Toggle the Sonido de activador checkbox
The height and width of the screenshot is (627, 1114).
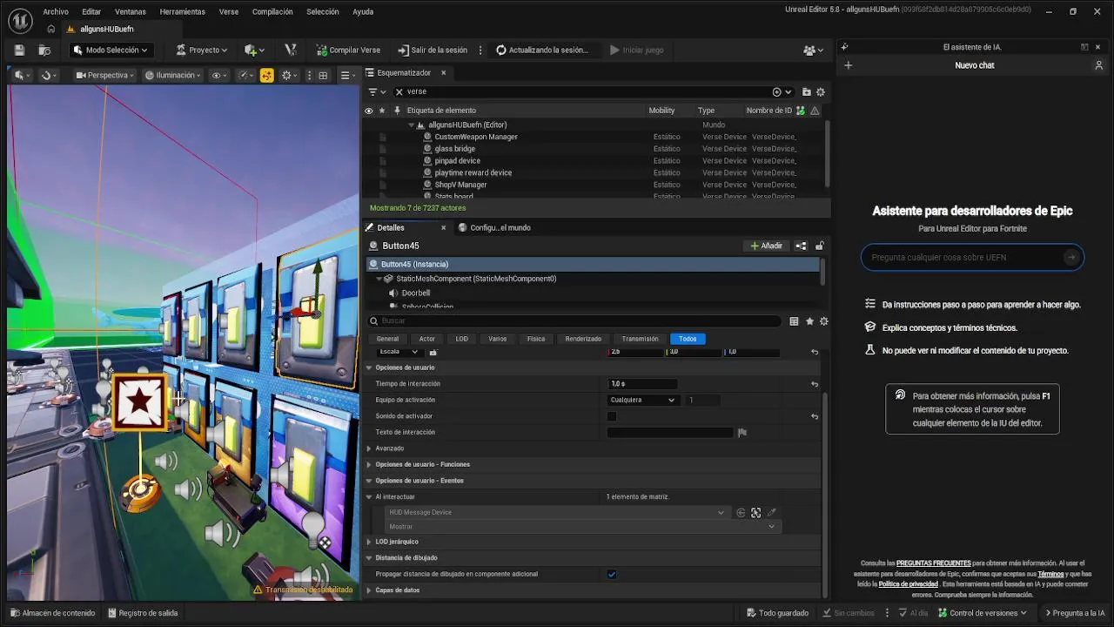click(612, 416)
